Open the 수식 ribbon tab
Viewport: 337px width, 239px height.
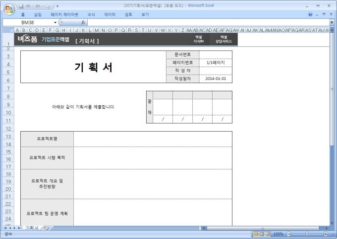pos(91,14)
